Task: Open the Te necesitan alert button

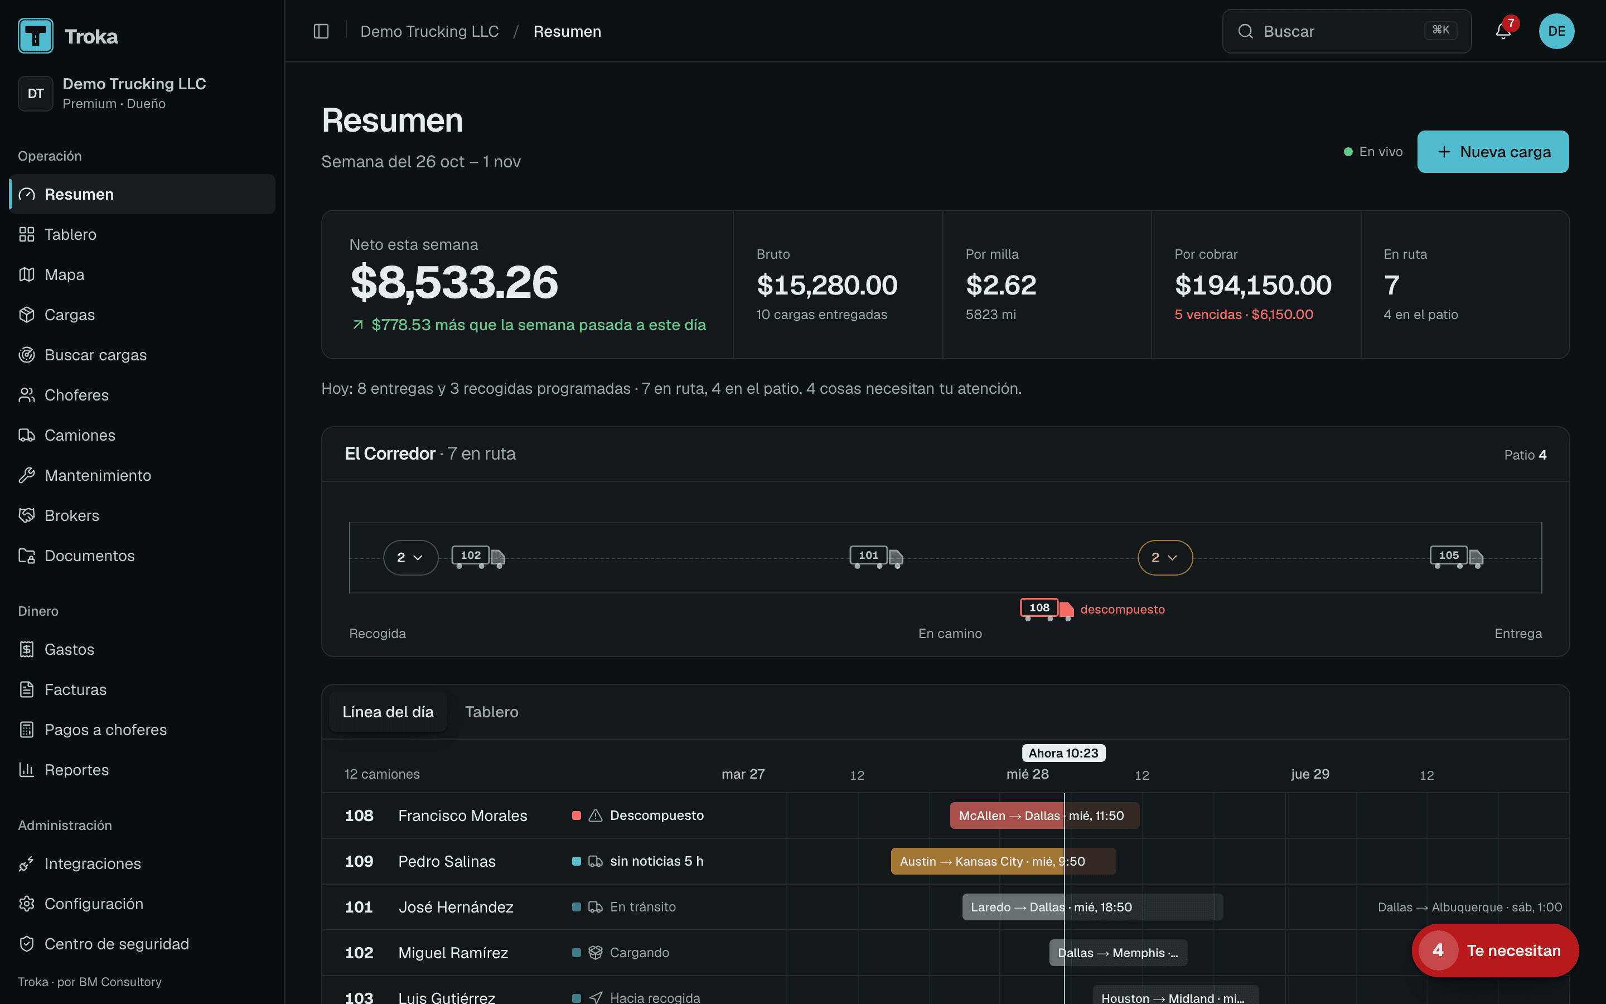Action: 1494,950
